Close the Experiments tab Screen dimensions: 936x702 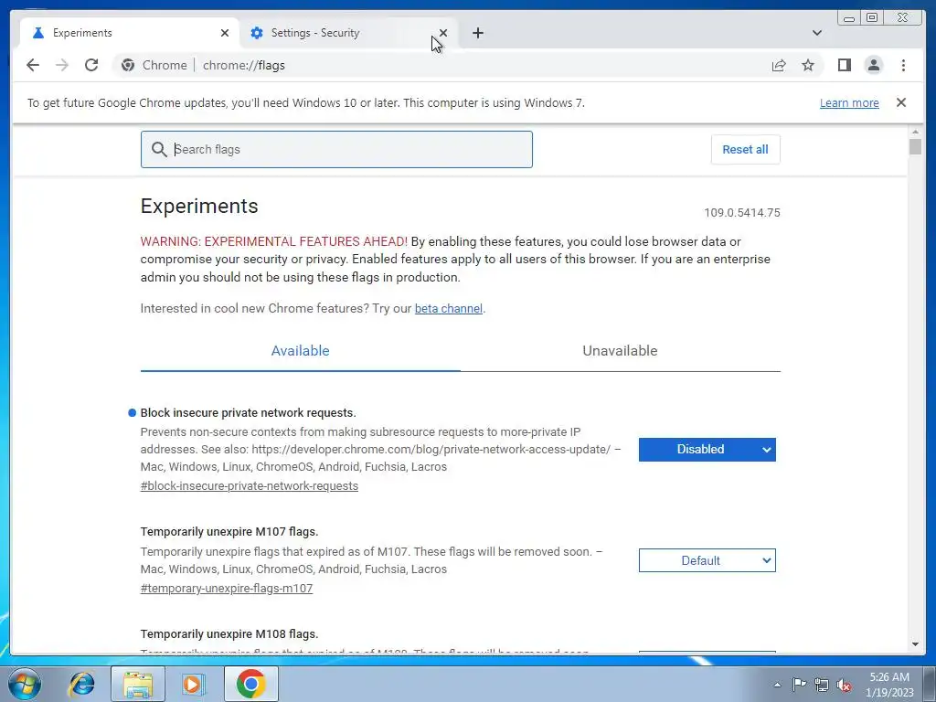point(225,33)
